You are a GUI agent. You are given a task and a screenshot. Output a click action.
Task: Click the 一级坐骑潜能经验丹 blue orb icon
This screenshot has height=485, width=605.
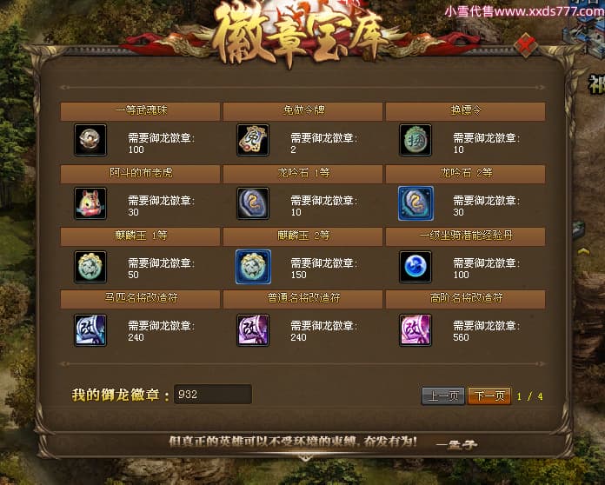tap(416, 267)
